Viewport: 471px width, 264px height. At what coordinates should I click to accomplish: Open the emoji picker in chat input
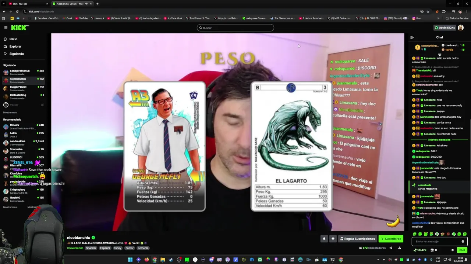(463, 241)
